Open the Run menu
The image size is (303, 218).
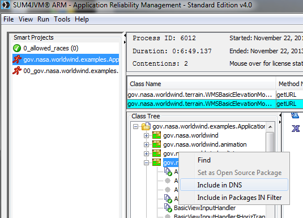[x=43, y=19]
